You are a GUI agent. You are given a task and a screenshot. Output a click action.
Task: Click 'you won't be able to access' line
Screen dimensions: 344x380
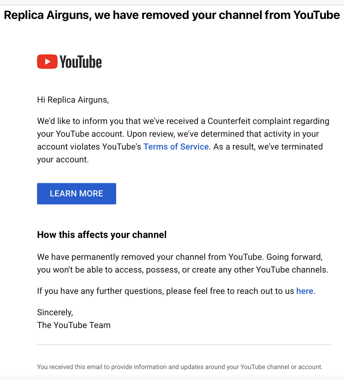[x=183, y=270]
